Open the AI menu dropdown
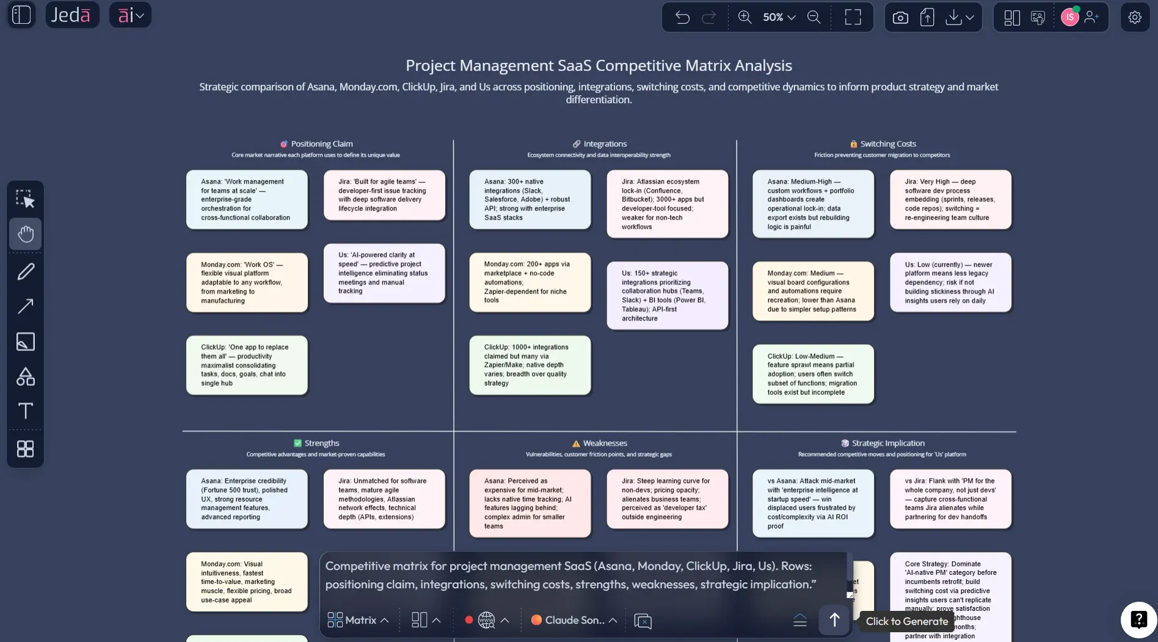The image size is (1158, 642). [130, 15]
